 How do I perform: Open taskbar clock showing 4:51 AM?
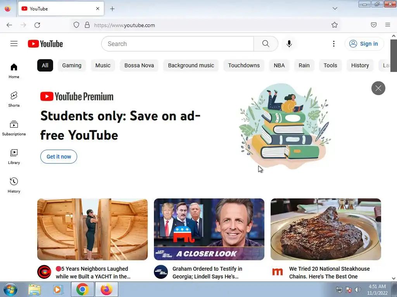tap(377, 290)
